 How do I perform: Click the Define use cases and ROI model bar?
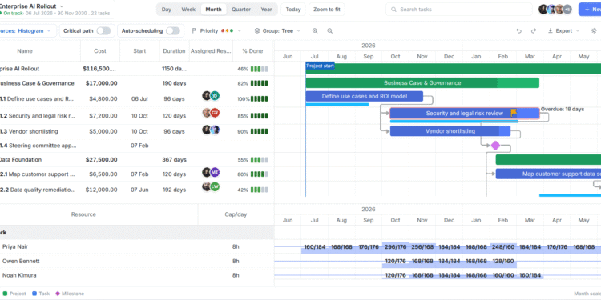pyautogui.click(x=364, y=97)
